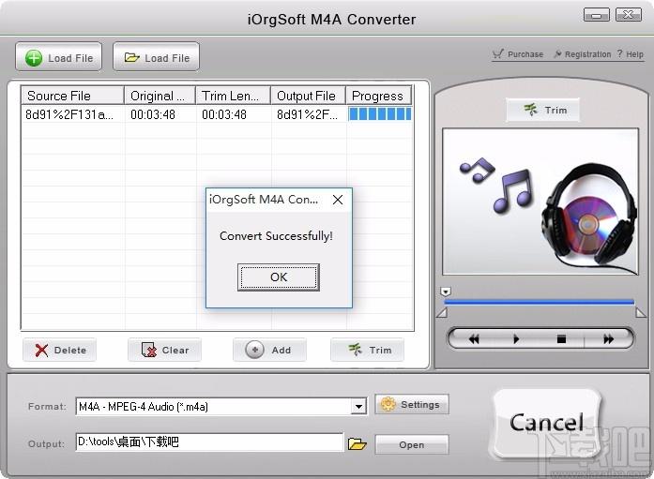Open the Settings gear button
This screenshot has height=479, width=654.
pyautogui.click(x=412, y=404)
